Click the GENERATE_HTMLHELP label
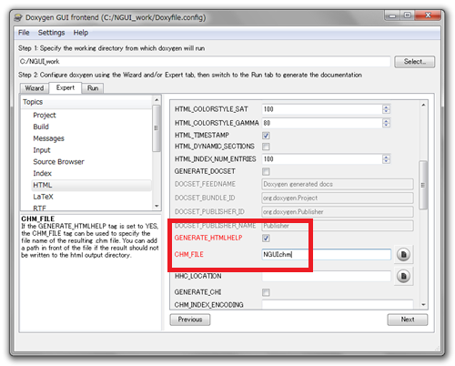This screenshot has width=455, height=366. click(208, 238)
